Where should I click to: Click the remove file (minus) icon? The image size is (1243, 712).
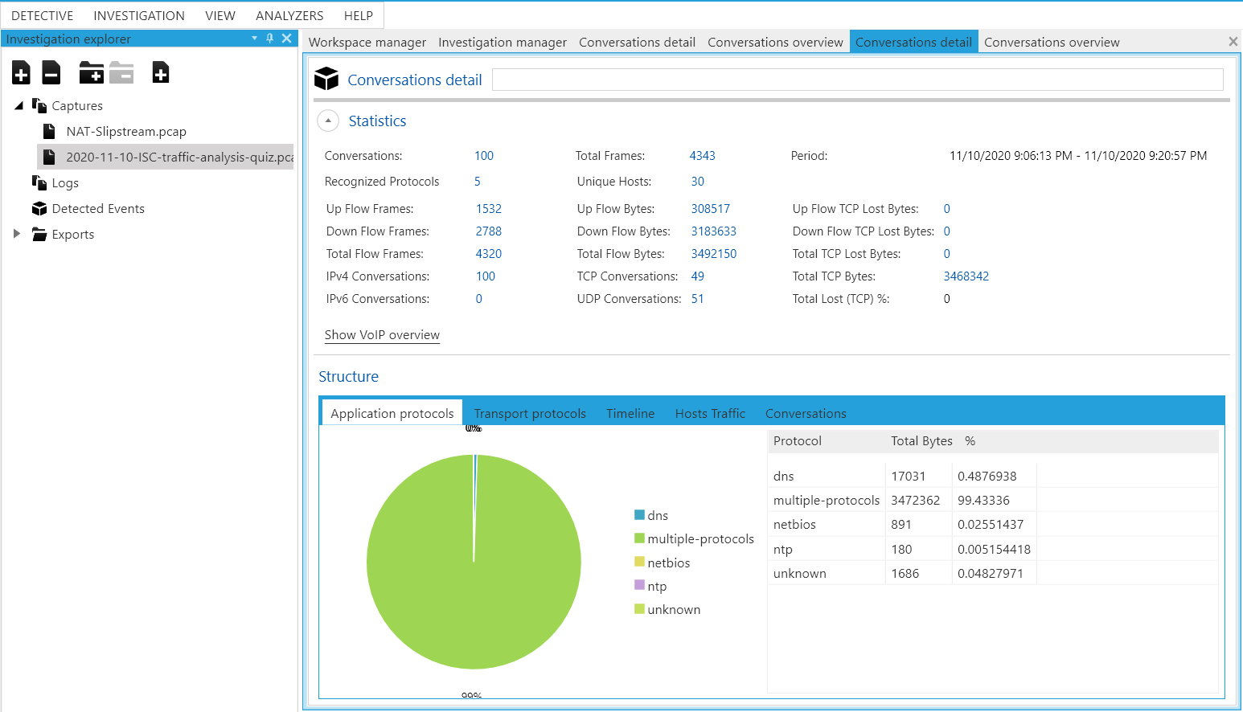(x=51, y=73)
